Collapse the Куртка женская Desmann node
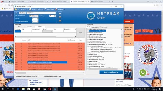163x91 pixels. coord(88,46)
